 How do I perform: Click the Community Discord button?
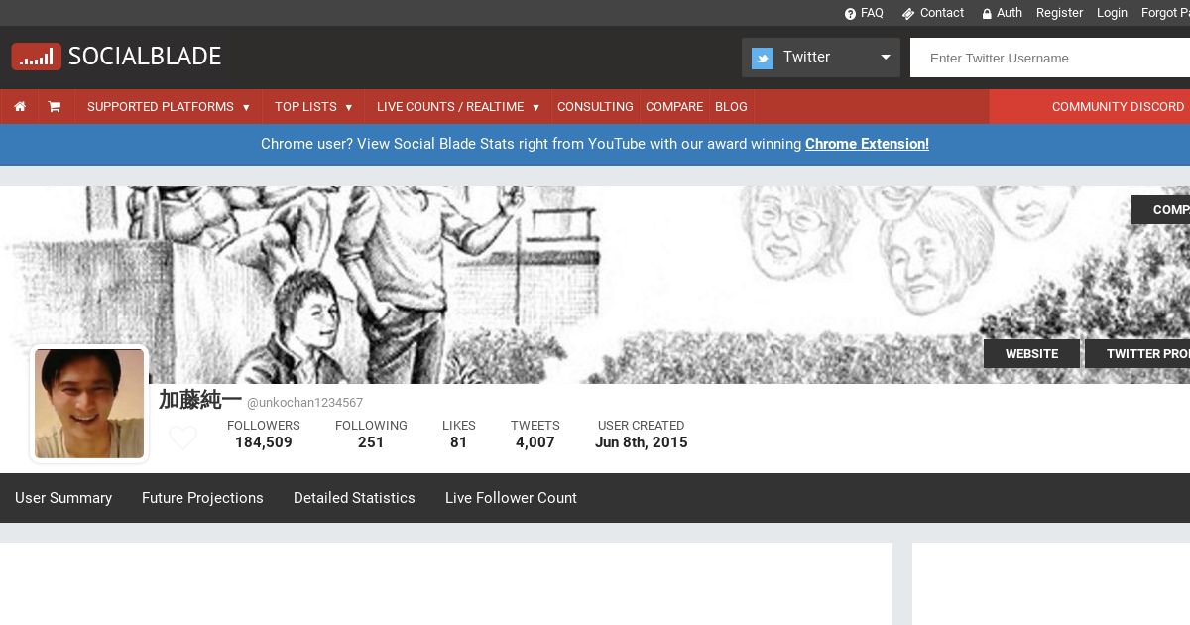1090,107
